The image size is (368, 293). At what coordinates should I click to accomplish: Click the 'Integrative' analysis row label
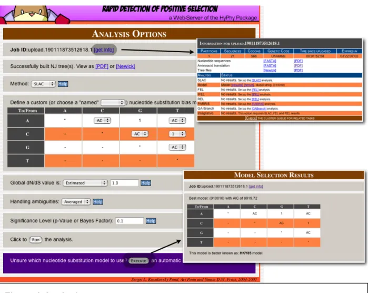[205, 113]
